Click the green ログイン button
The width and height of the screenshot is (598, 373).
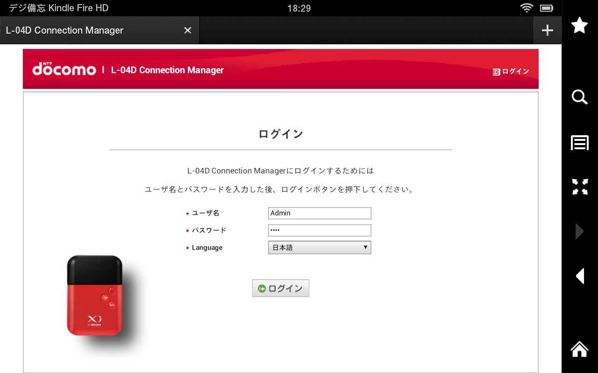(x=281, y=288)
